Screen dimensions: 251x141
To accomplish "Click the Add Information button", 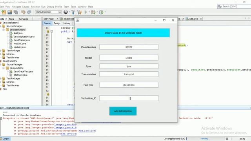I will click(123, 111).
